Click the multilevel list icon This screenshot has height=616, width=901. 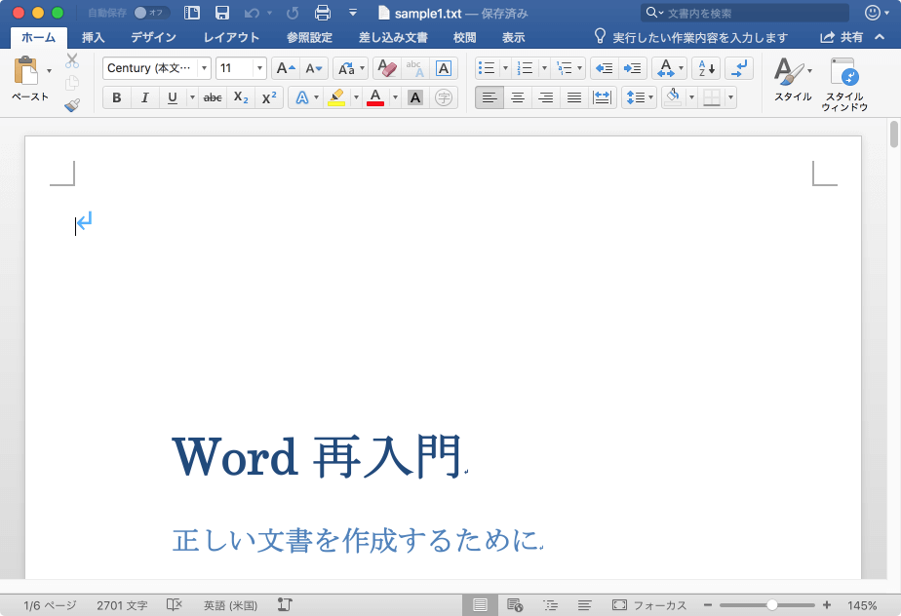click(565, 68)
